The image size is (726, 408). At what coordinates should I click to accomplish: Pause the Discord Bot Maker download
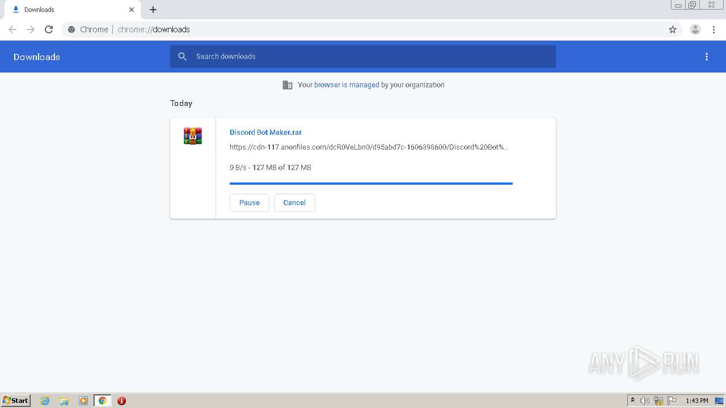(250, 203)
